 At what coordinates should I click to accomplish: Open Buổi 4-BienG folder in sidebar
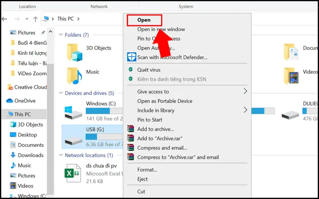click(x=28, y=43)
